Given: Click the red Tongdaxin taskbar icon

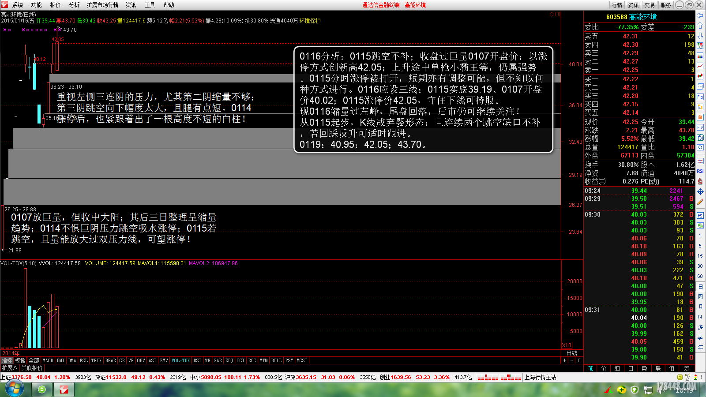Looking at the screenshot, I should (64, 390).
